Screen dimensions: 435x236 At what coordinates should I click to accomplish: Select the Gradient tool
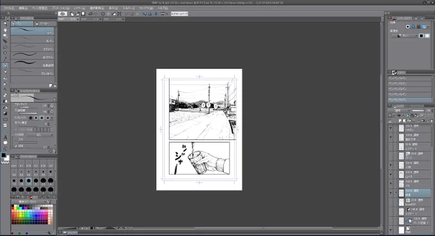5,113
